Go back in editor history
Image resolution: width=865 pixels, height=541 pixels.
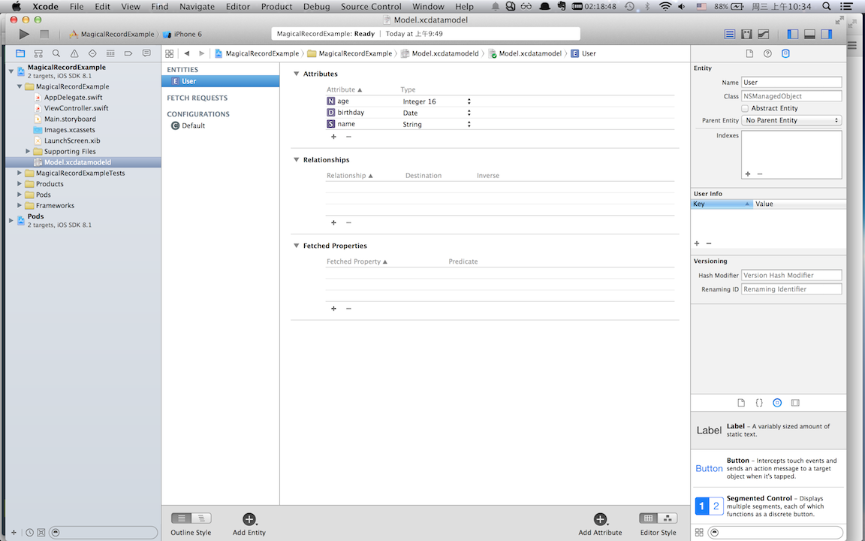[x=187, y=53]
